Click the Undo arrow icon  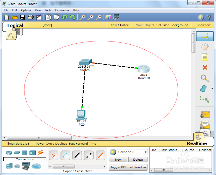(x=65, y=17)
